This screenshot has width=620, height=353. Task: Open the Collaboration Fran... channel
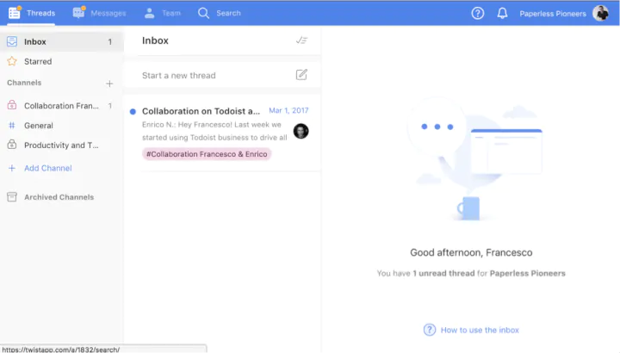62,106
